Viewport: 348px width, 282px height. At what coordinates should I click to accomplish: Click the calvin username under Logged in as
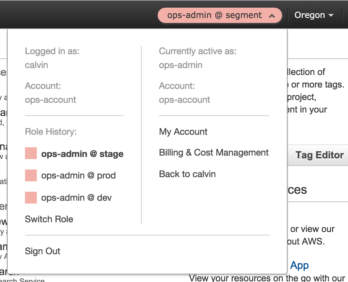(36, 65)
